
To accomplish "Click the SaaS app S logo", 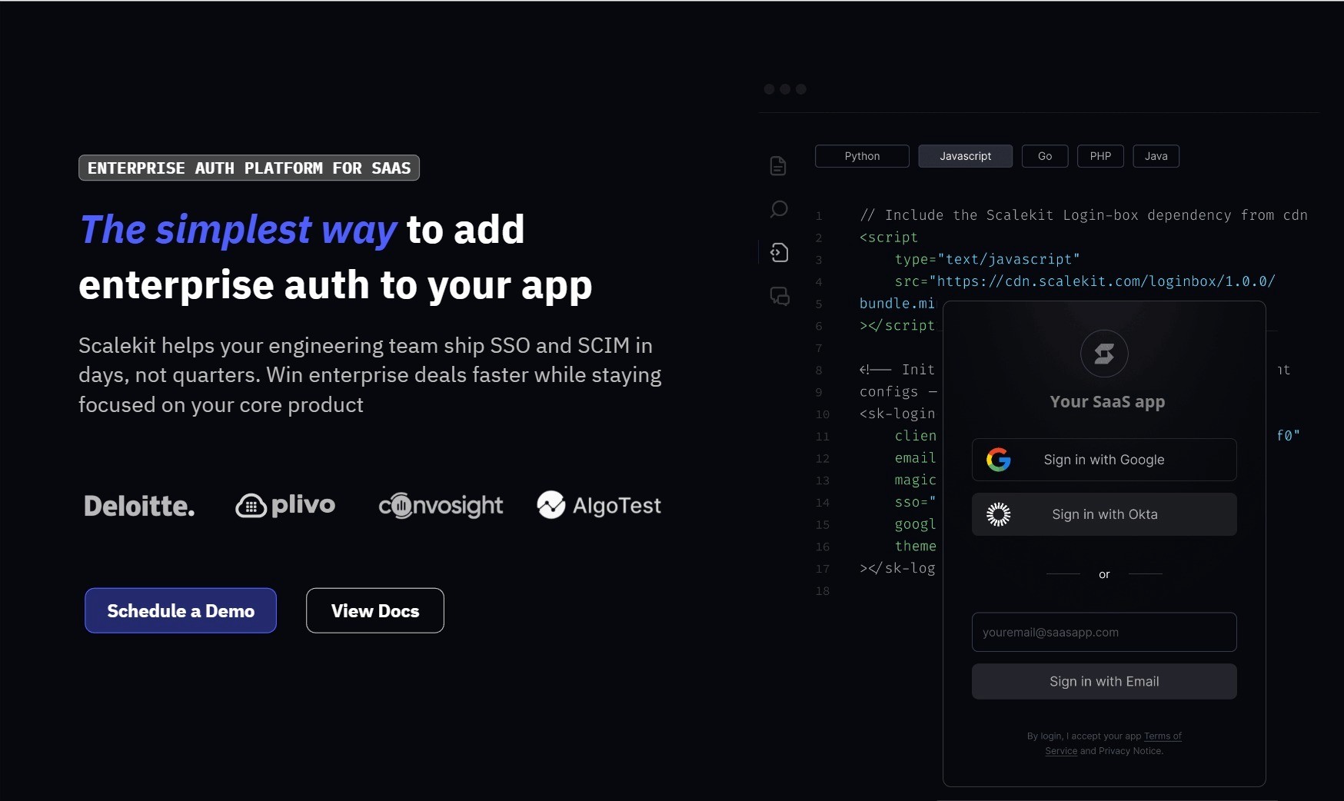I will pyautogui.click(x=1104, y=354).
